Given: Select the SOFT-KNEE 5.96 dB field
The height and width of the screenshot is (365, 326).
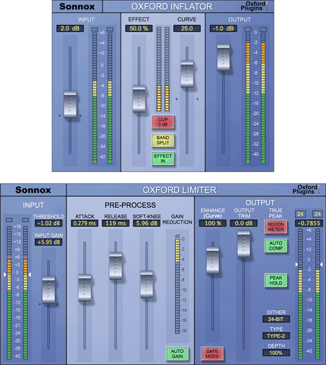Looking at the screenshot, I should 146,224.
